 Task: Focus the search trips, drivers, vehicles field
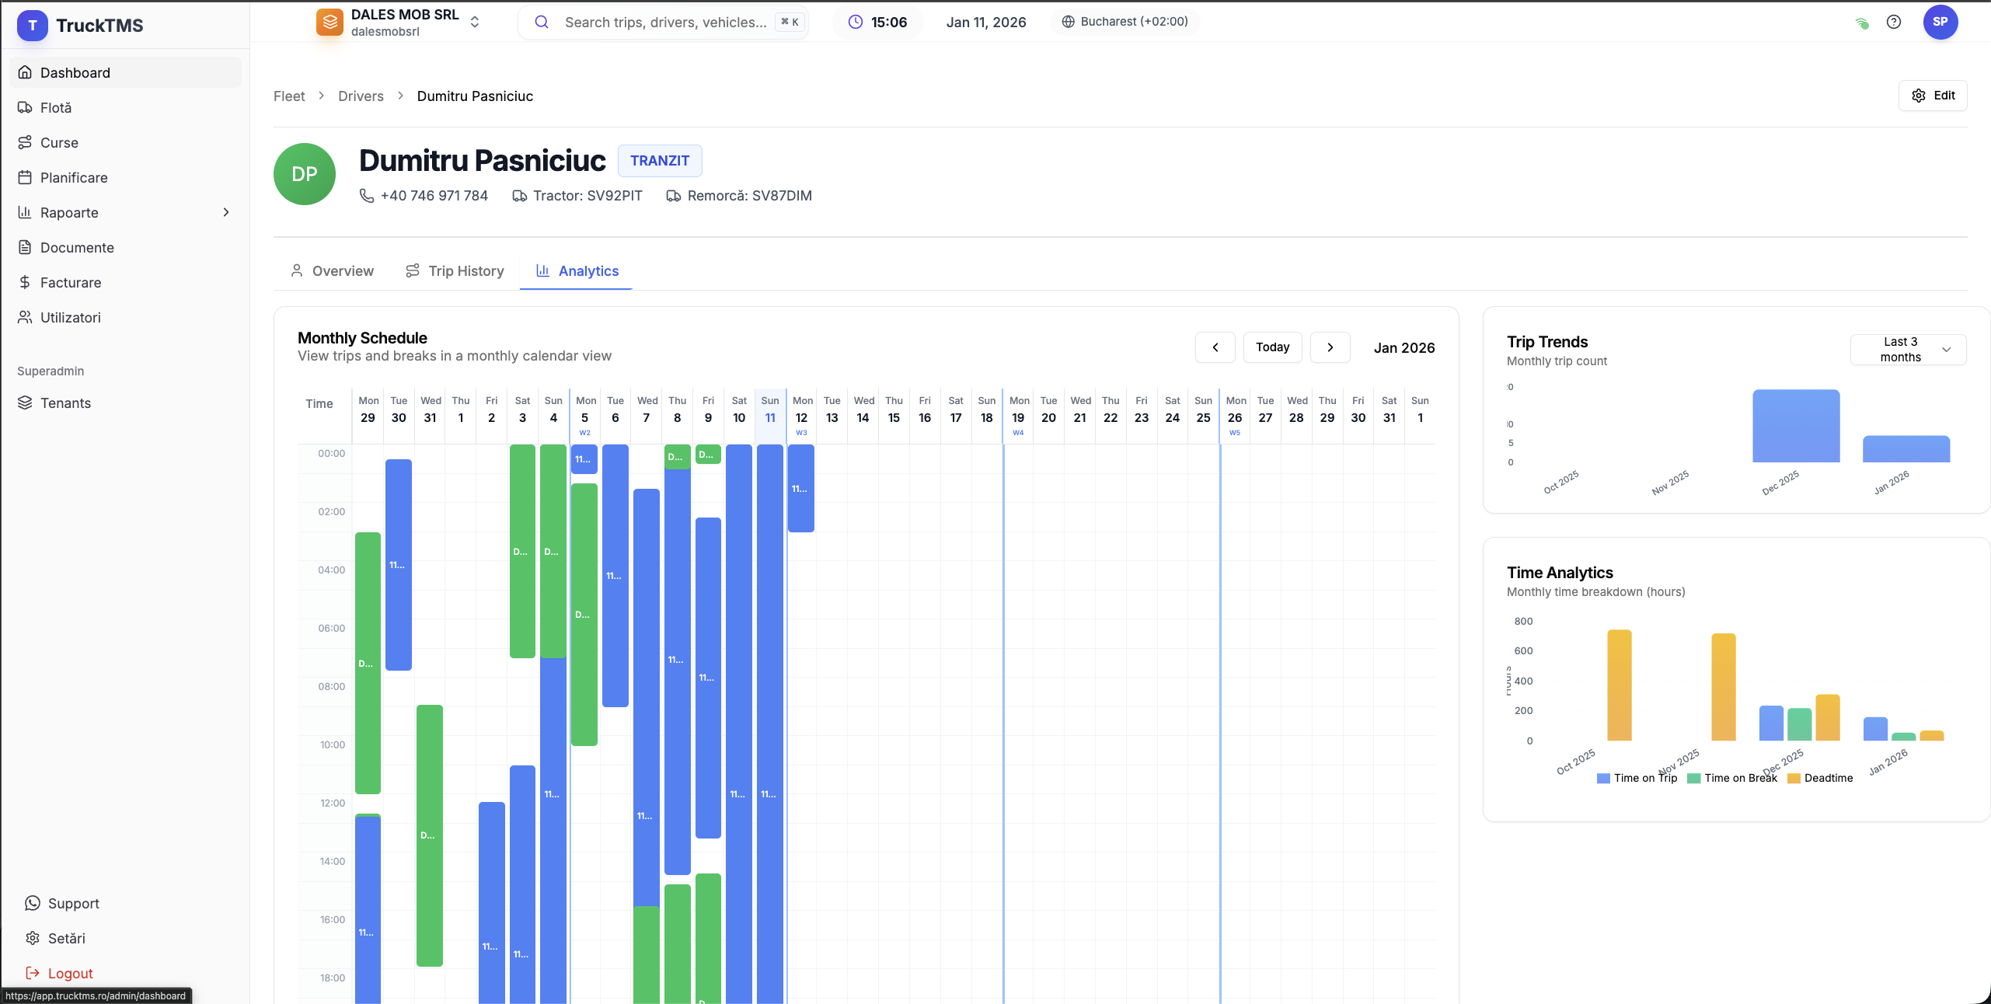tap(665, 22)
